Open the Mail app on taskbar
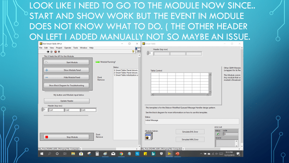 [113, 154]
